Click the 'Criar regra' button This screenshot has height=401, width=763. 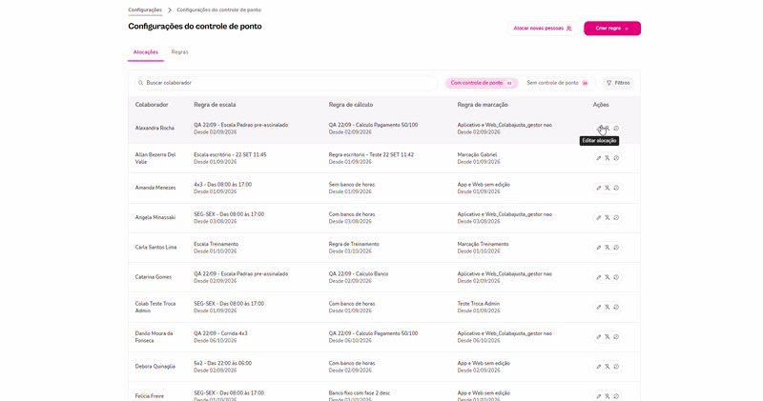point(612,29)
